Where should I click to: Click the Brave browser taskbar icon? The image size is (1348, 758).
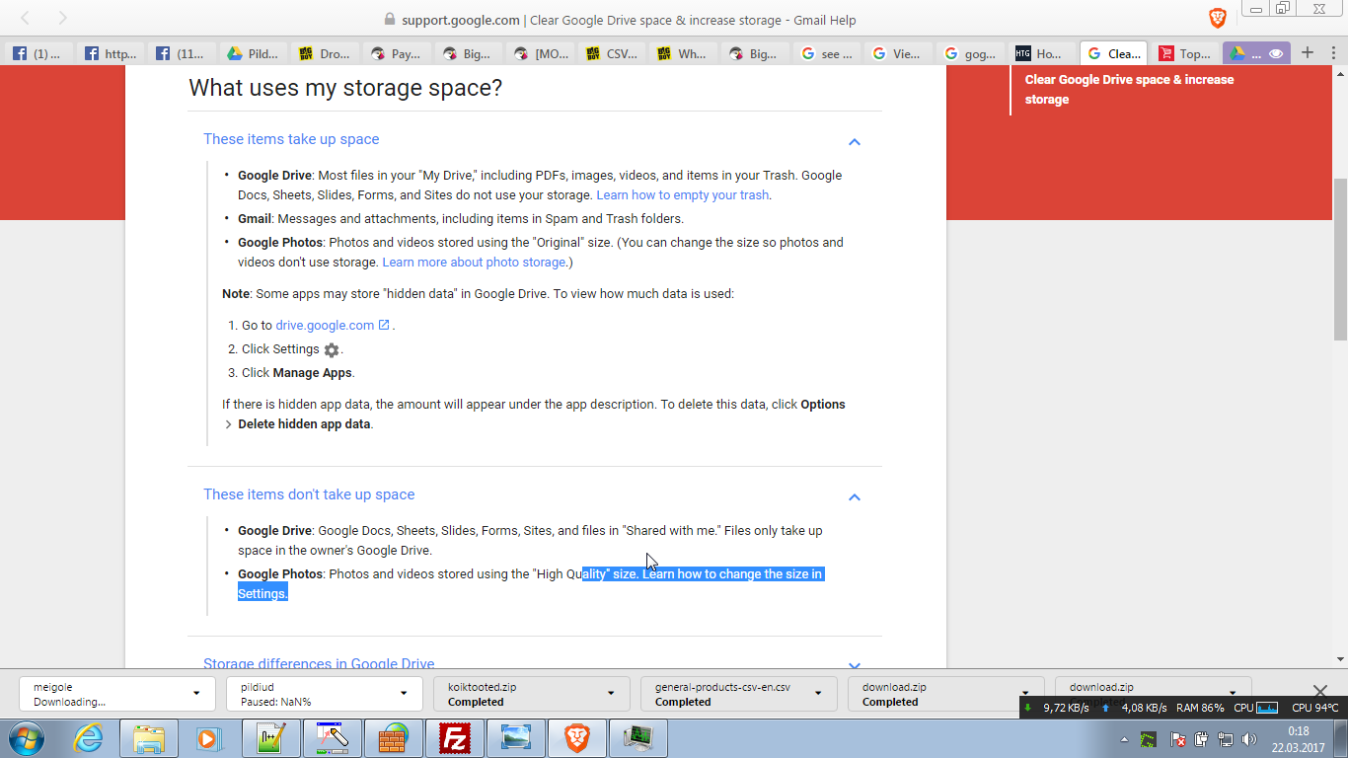pos(577,738)
